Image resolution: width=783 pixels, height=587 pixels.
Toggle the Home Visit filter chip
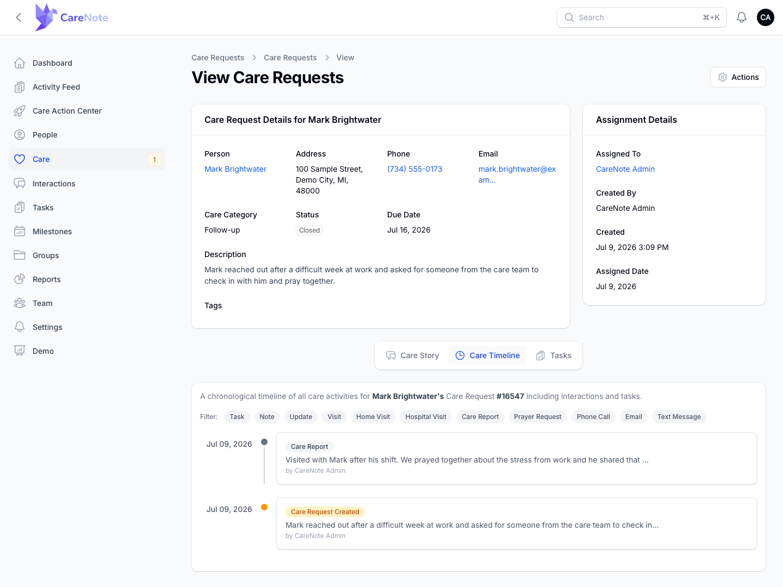[373, 417]
